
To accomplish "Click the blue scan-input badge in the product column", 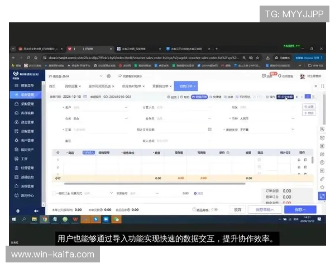I will click(88, 152).
